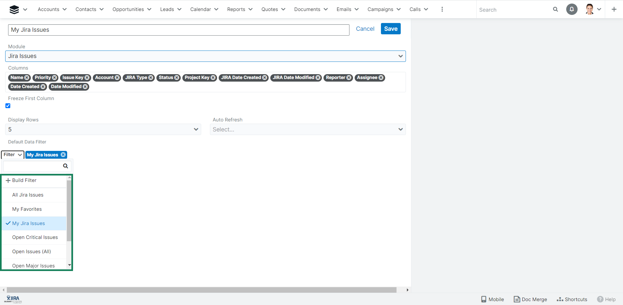The width and height of the screenshot is (623, 305).
Task: Cancel the dashlet configuration
Action: point(365,29)
